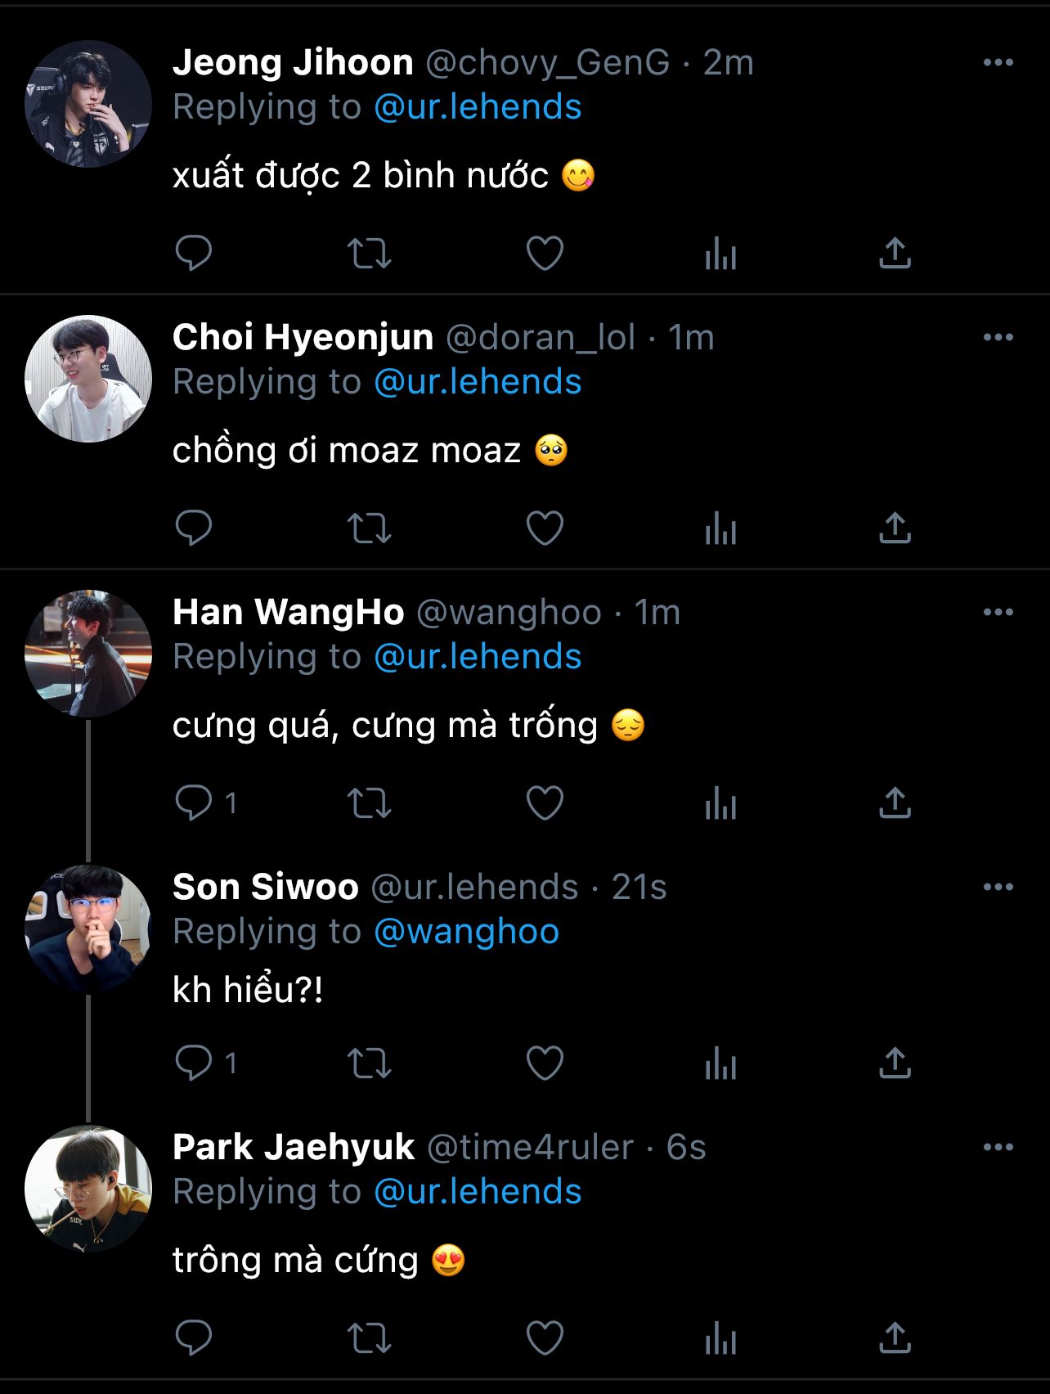Share Park Jaehyuk's tweet
1050x1394 pixels.
[x=895, y=1338]
